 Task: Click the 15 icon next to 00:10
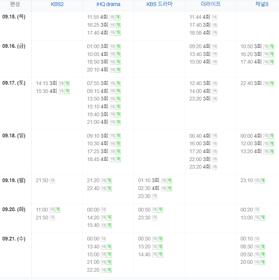point(257,239)
